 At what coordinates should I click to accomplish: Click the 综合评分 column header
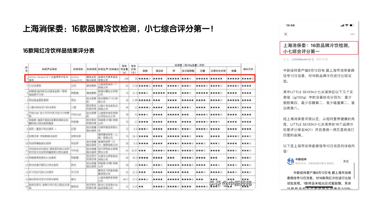(x=248, y=69)
